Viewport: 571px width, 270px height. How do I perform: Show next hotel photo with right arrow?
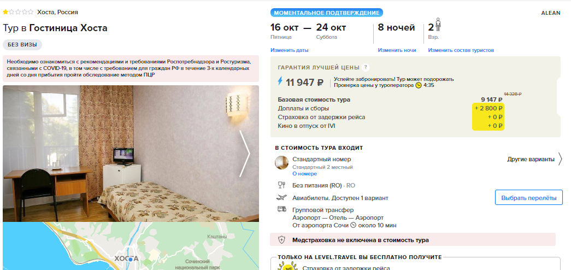coord(244,154)
